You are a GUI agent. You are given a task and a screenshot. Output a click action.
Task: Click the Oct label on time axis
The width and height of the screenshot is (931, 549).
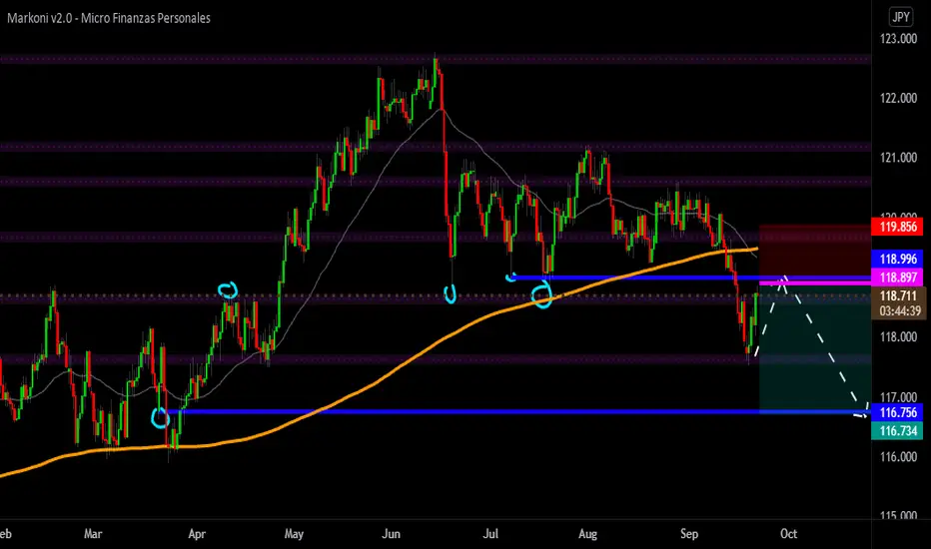pos(788,534)
